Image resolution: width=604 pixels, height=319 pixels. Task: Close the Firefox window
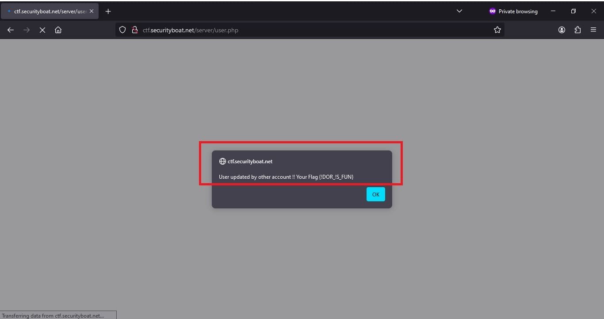tap(594, 11)
